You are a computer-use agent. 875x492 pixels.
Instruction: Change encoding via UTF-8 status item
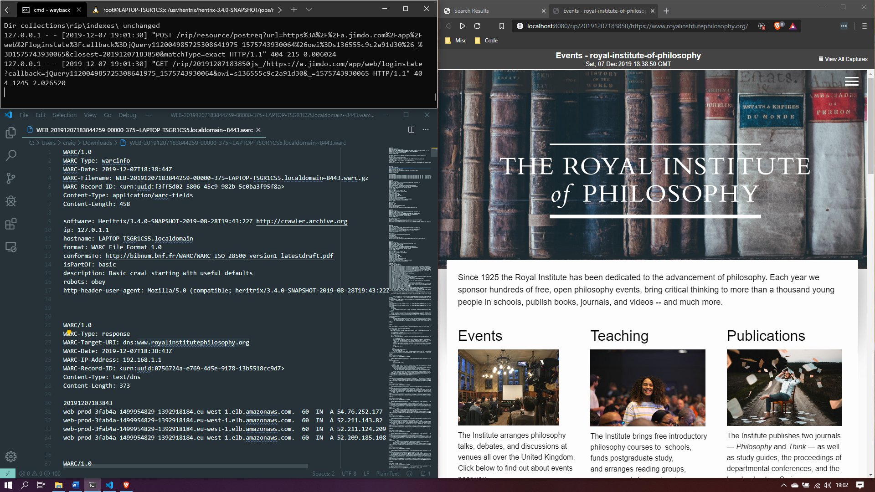coord(349,473)
